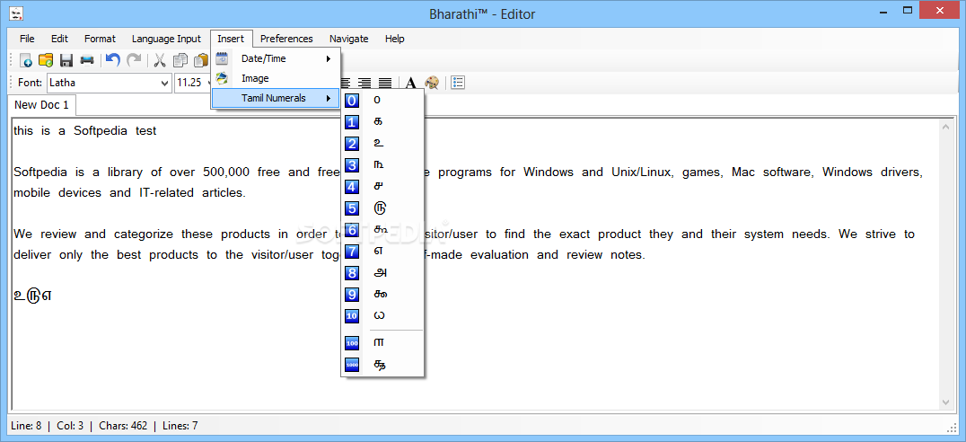Save document using the floppy disk icon
966x442 pixels.
tap(66, 60)
